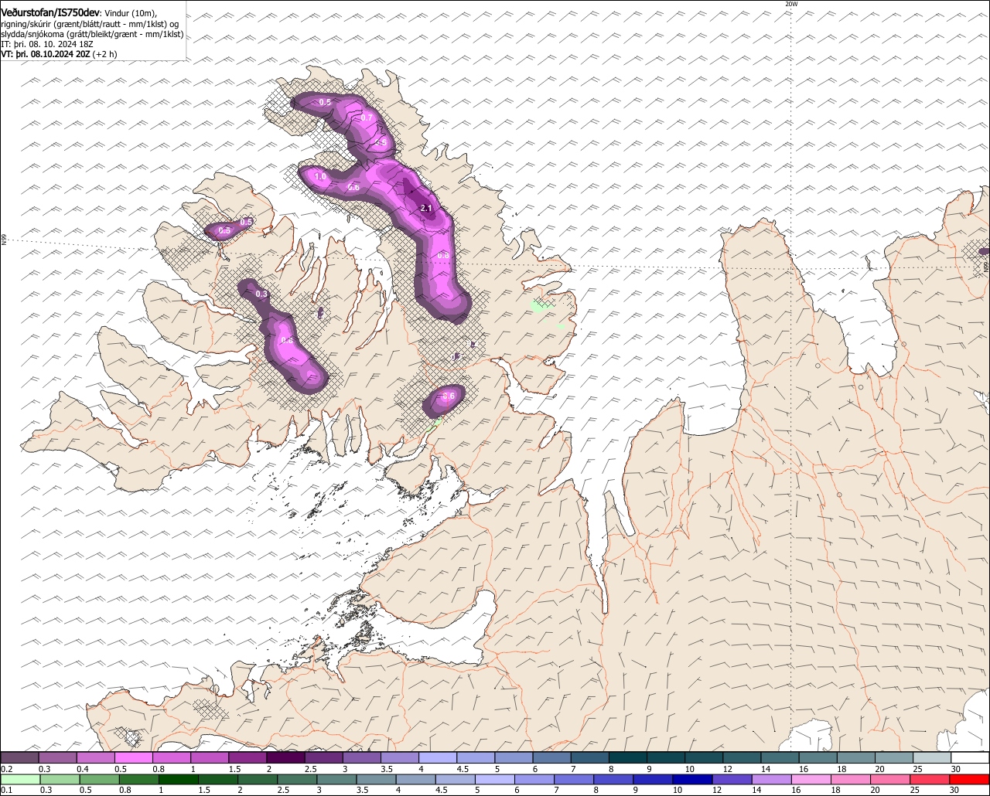Click the darkest purple 2 legend swatch
Image resolution: width=990 pixels, height=796 pixels.
coord(285,757)
